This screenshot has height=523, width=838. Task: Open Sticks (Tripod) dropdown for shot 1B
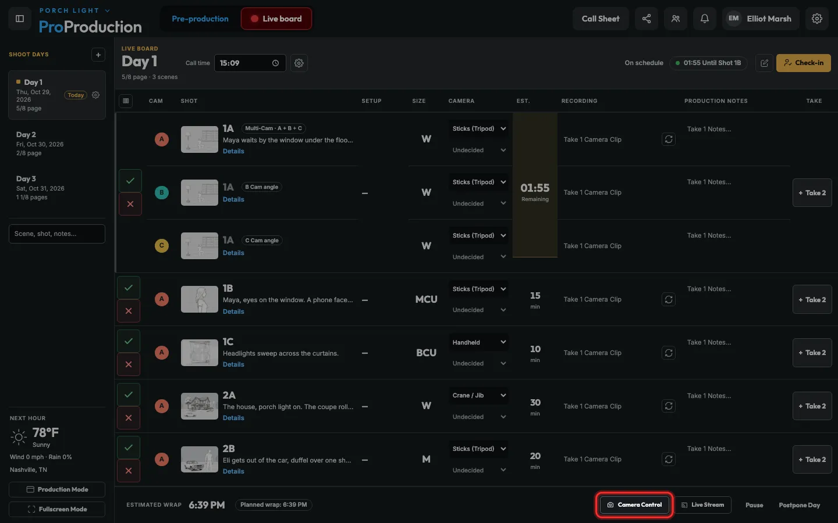click(479, 289)
